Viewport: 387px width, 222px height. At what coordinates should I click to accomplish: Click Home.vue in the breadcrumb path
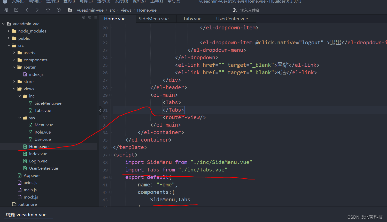147,10
